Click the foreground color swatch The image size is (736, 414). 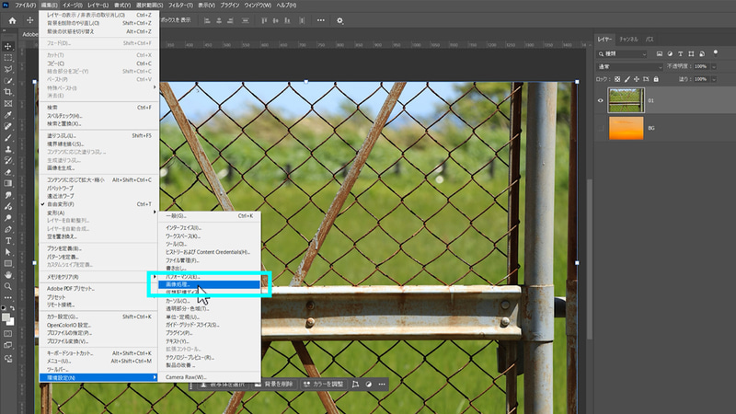[x=6, y=318]
